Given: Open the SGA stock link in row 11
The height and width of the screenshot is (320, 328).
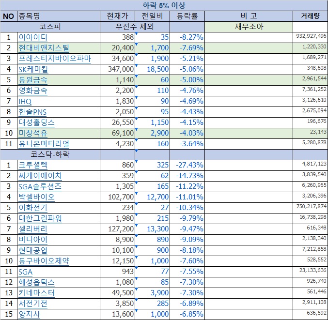Looking at the screenshot, I should coord(25,272).
